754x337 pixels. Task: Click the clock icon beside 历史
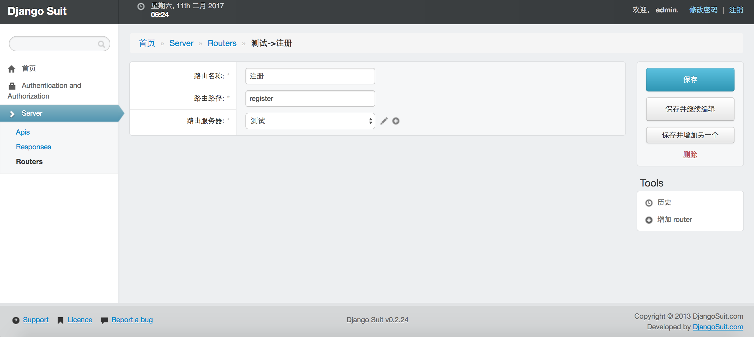click(649, 203)
